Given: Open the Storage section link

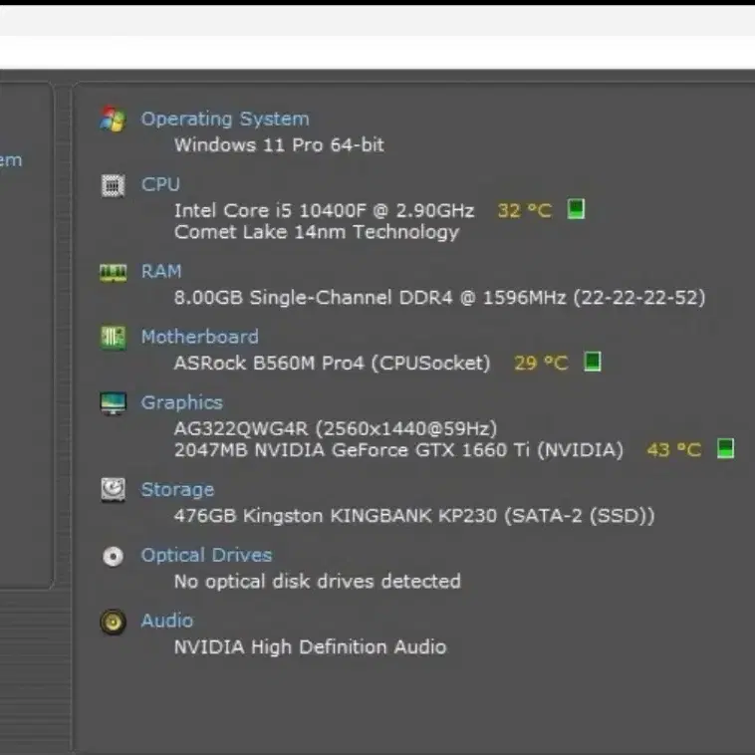Looking at the screenshot, I should (x=177, y=490).
